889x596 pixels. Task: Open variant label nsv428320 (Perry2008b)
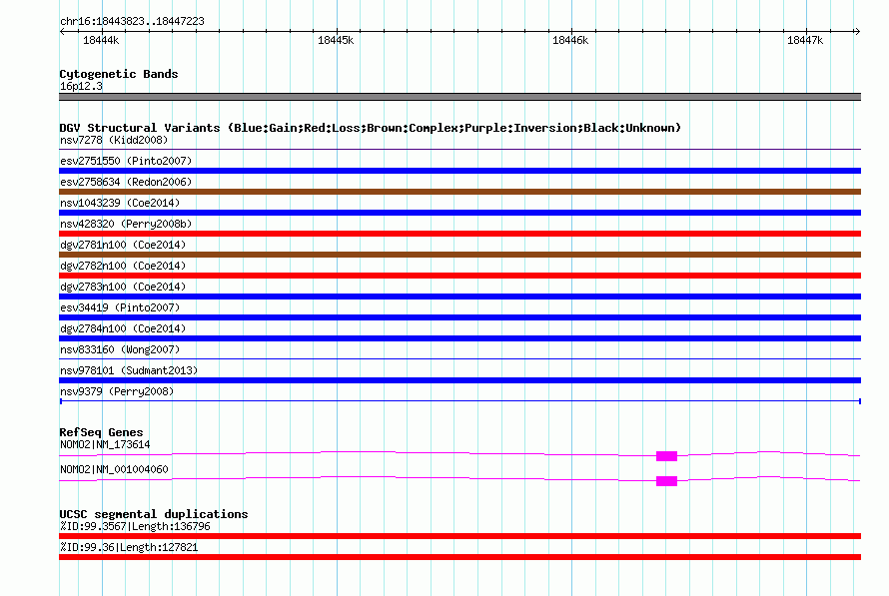tap(126, 224)
